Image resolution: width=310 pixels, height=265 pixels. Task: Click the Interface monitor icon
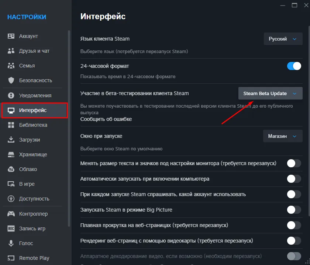tap(11, 110)
